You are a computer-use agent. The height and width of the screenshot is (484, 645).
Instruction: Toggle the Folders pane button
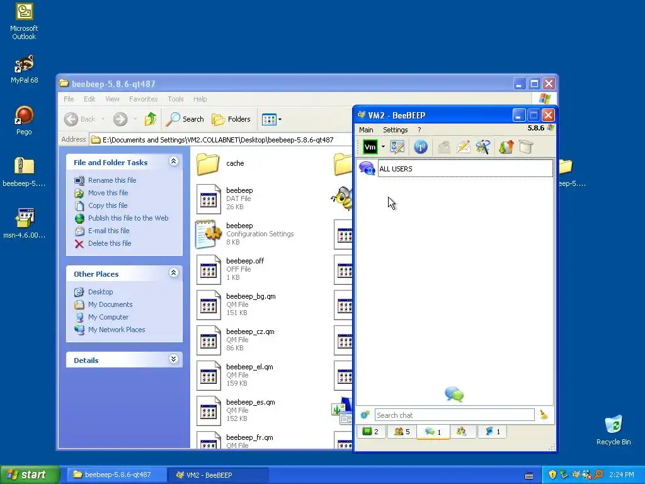pyautogui.click(x=231, y=119)
